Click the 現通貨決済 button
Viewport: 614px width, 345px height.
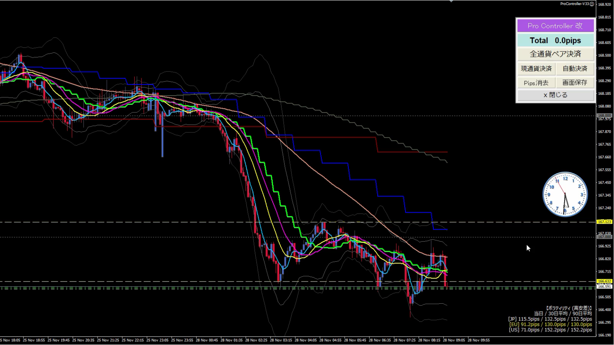536,69
